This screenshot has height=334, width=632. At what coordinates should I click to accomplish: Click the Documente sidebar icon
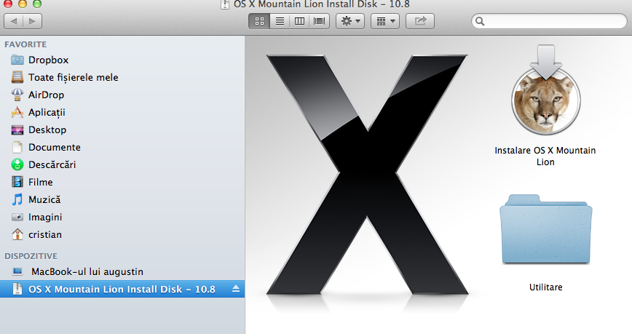[17, 147]
